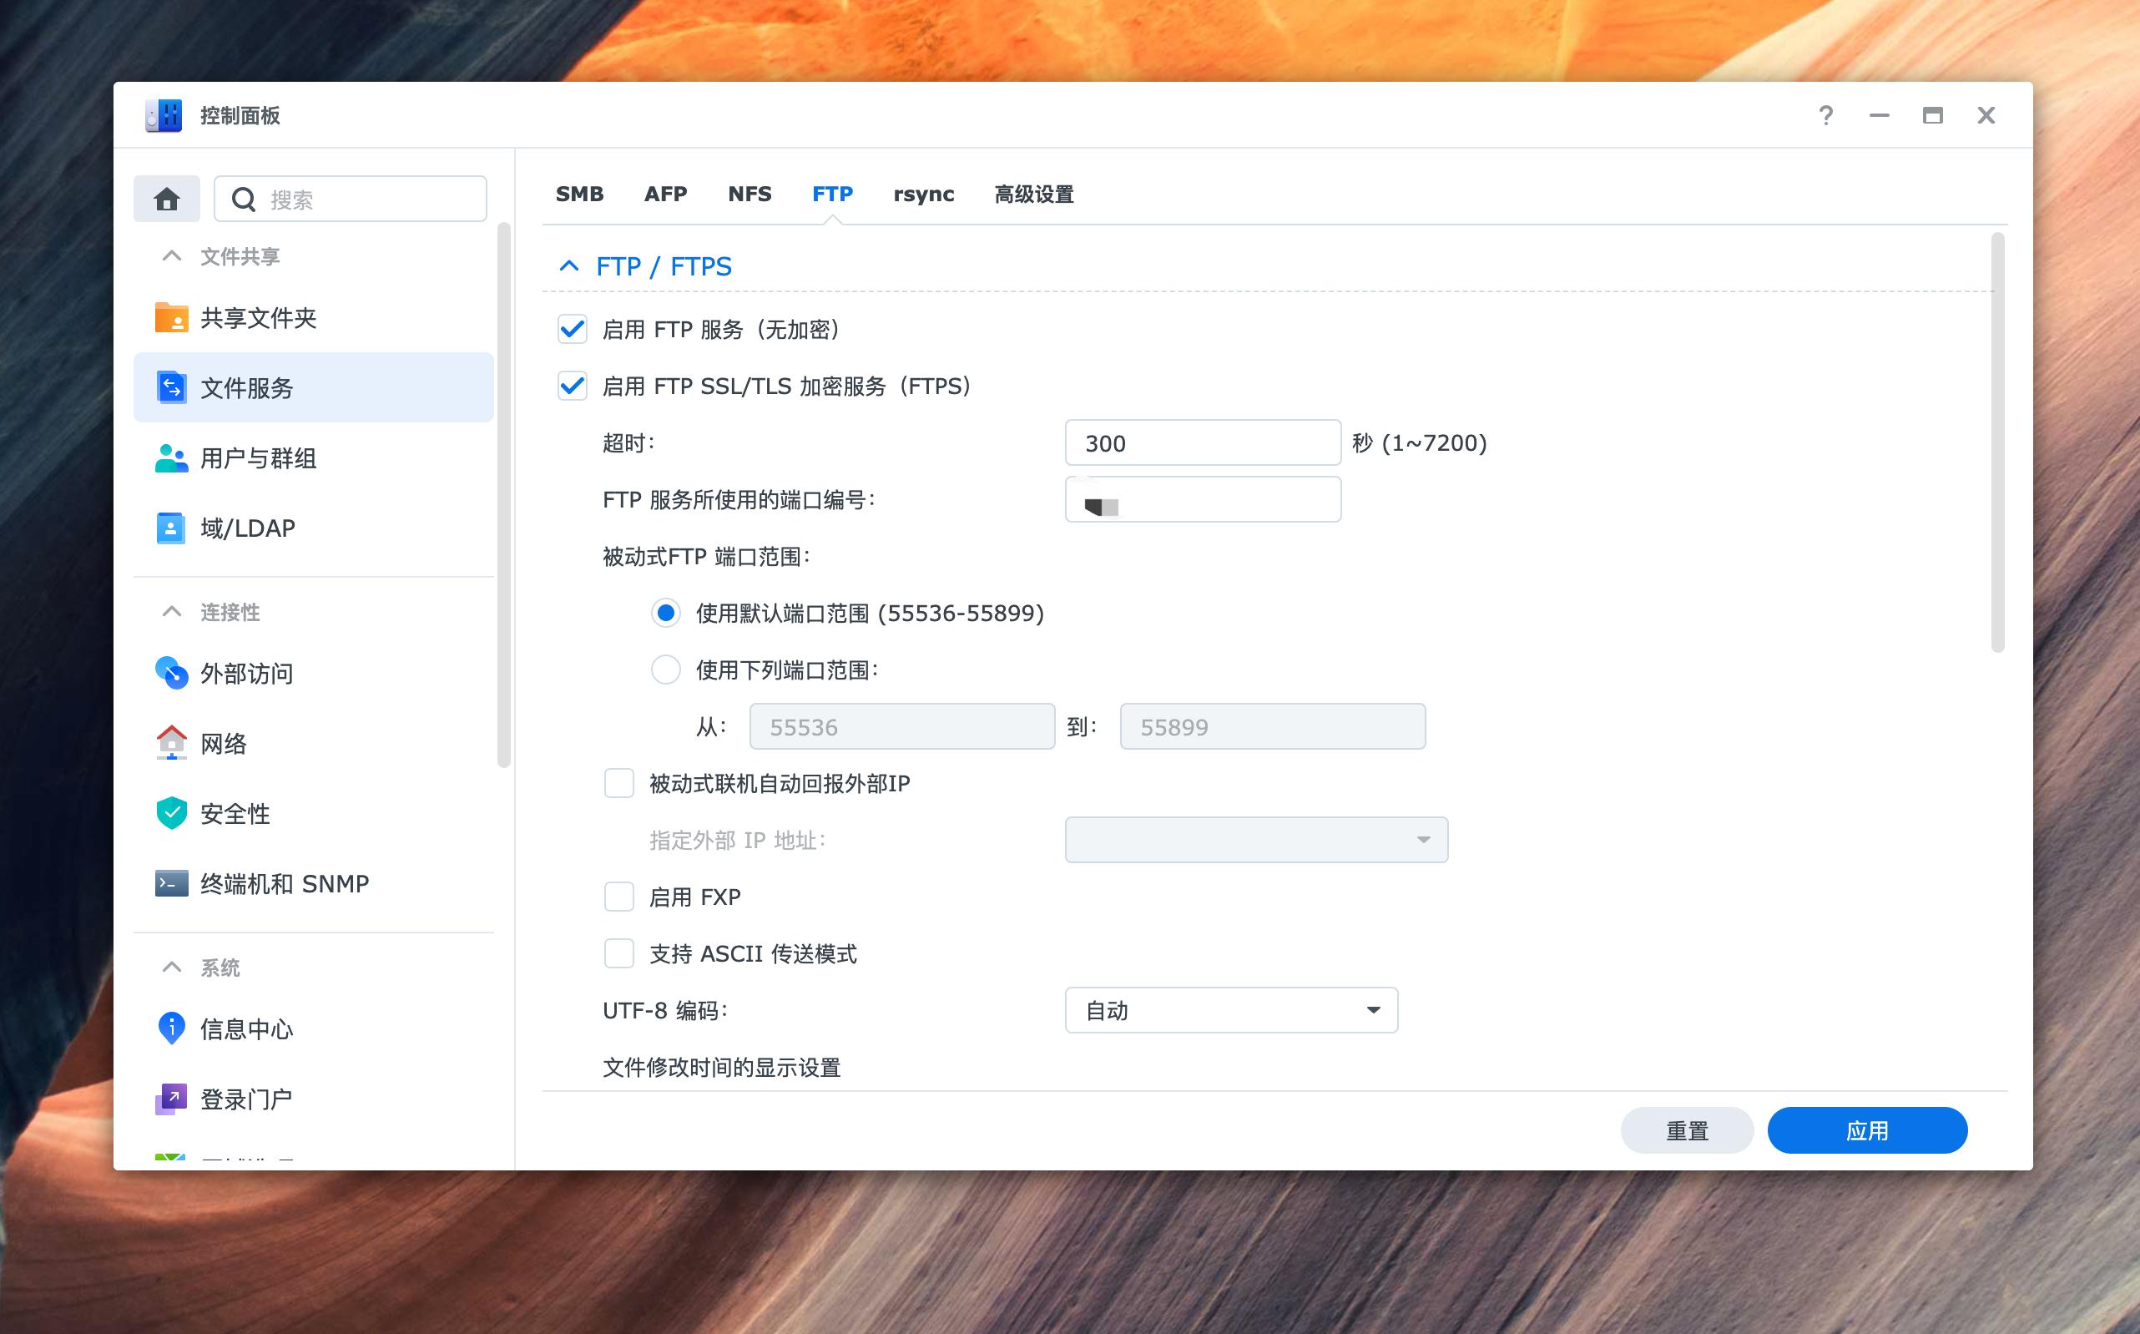Image resolution: width=2140 pixels, height=1334 pixels.
Task: Click the 应用 button
Action: click(1866, 1129)
